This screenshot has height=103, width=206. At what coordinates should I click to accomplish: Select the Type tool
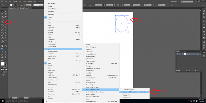pyautogui.click(x=2, y=19)
